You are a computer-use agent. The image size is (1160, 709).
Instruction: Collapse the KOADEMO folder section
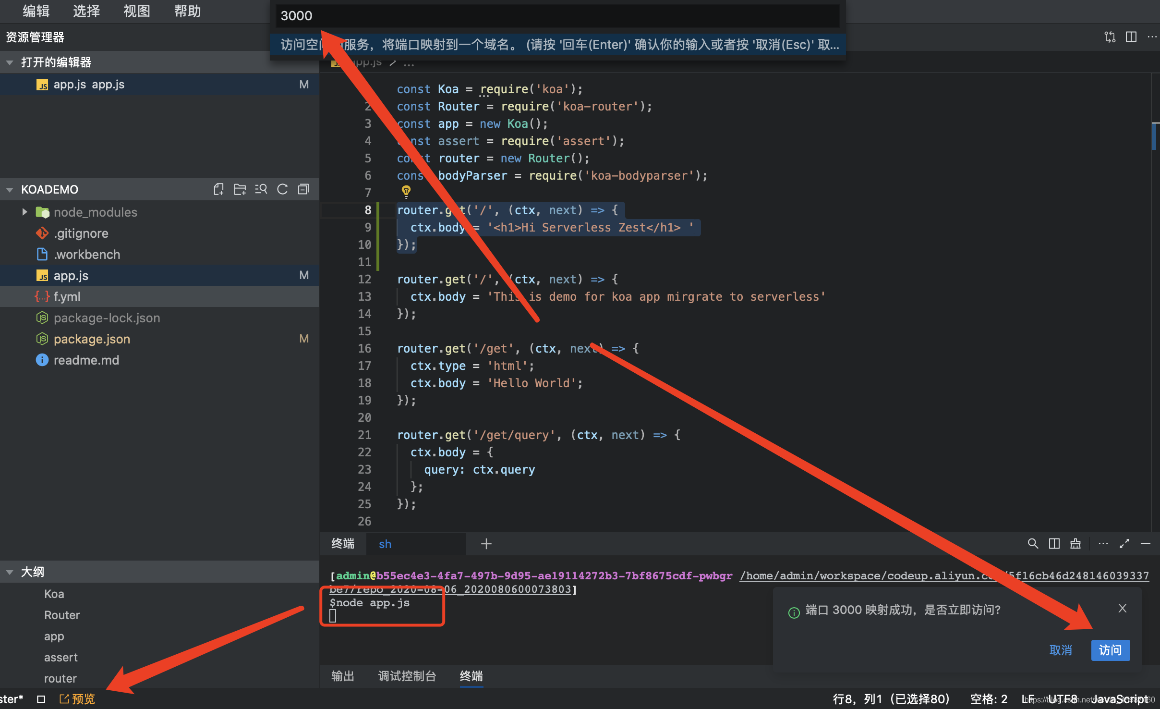pyautogui.click(x=10, y=190)
